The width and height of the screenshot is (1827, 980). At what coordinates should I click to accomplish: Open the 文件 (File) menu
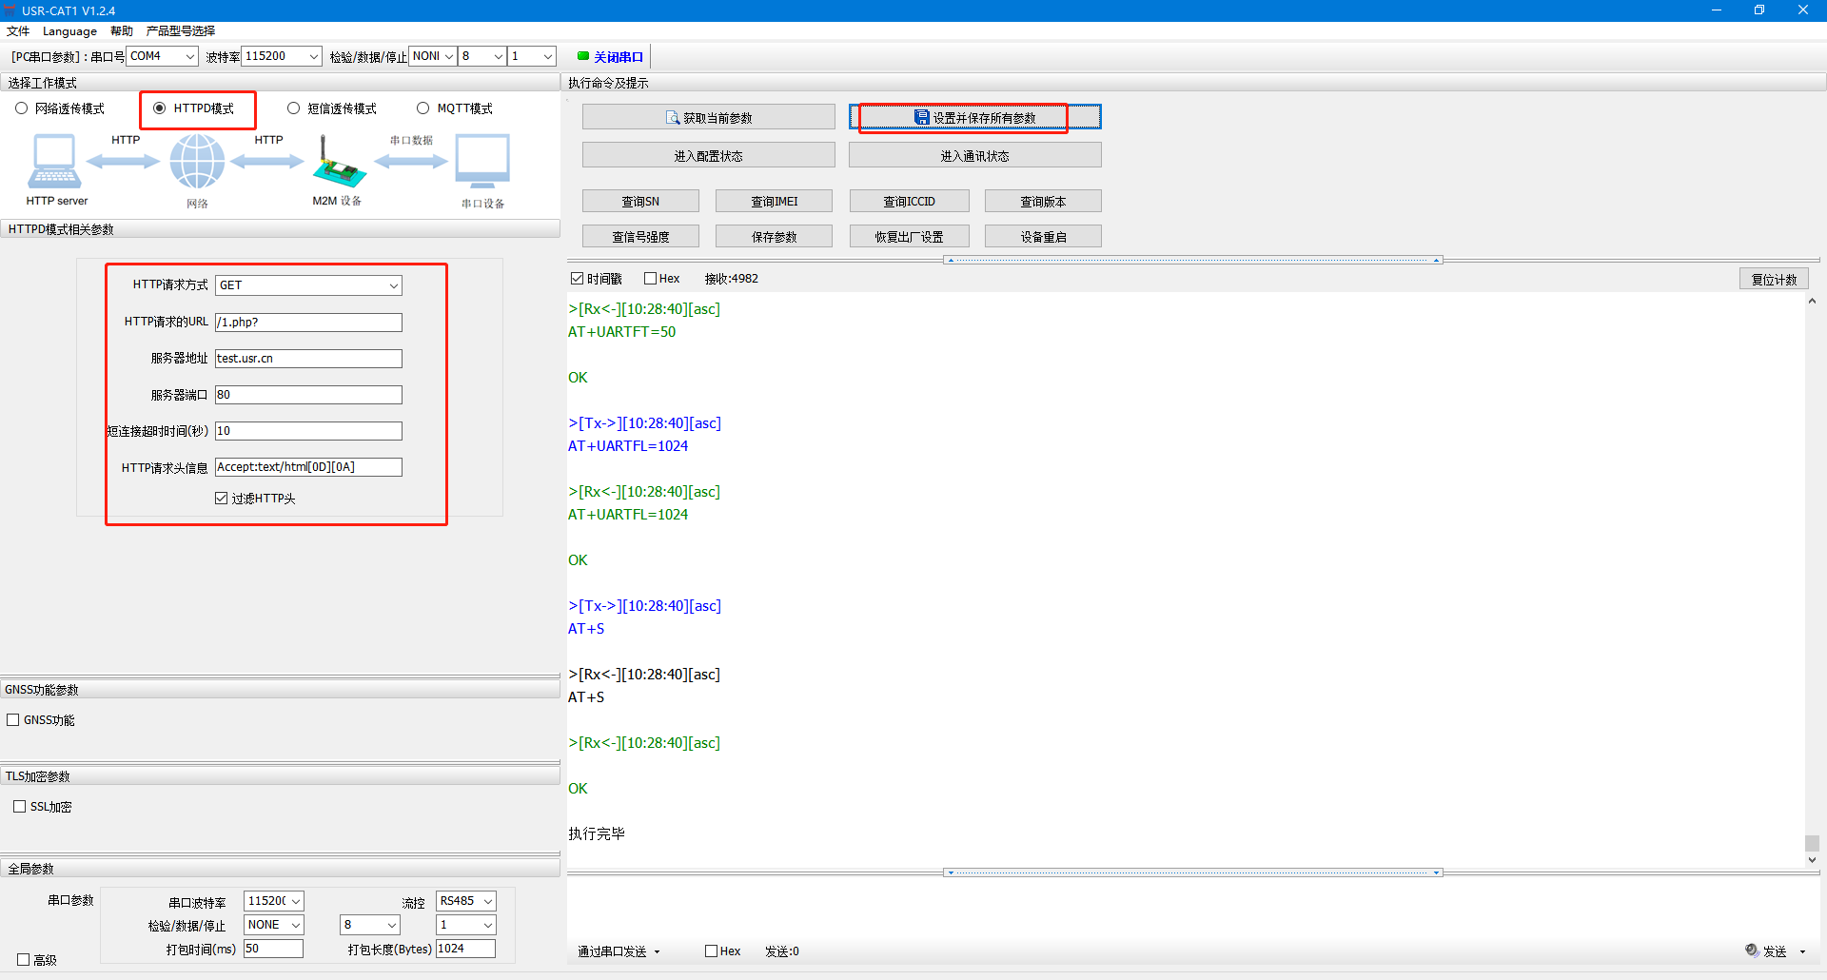pyautogui.click(x=18, y=31)
